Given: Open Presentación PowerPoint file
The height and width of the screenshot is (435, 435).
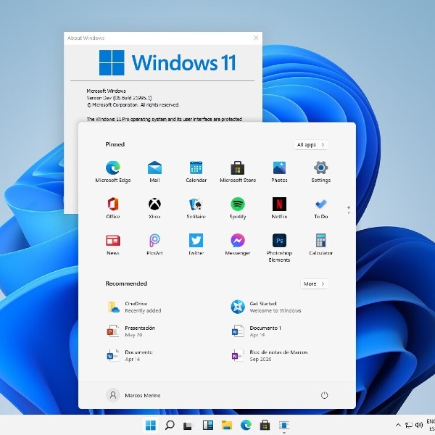Looking at the screenshot, I should click(131, 331).
